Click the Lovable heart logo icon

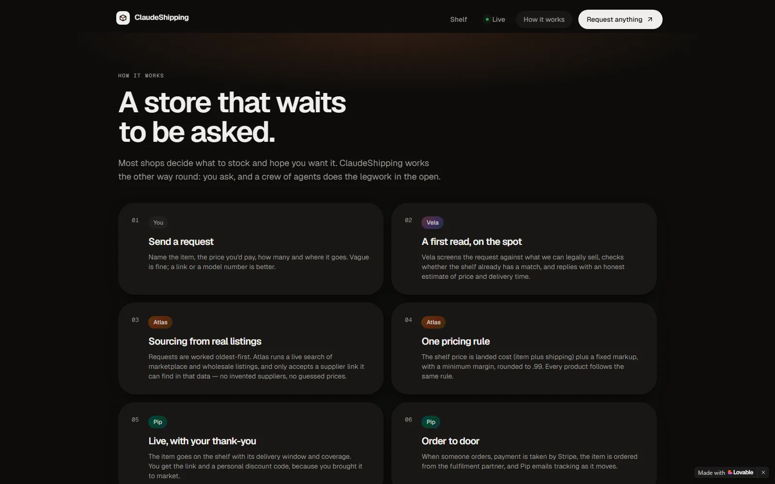pos(730,472)
